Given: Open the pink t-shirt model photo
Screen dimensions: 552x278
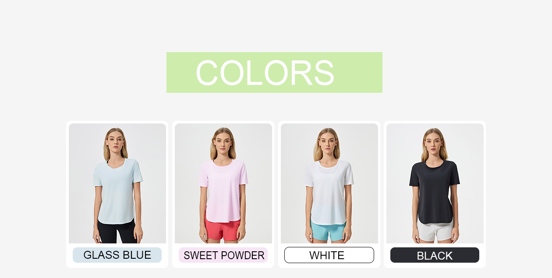Looking at the screenshot, I should (223, 183).
